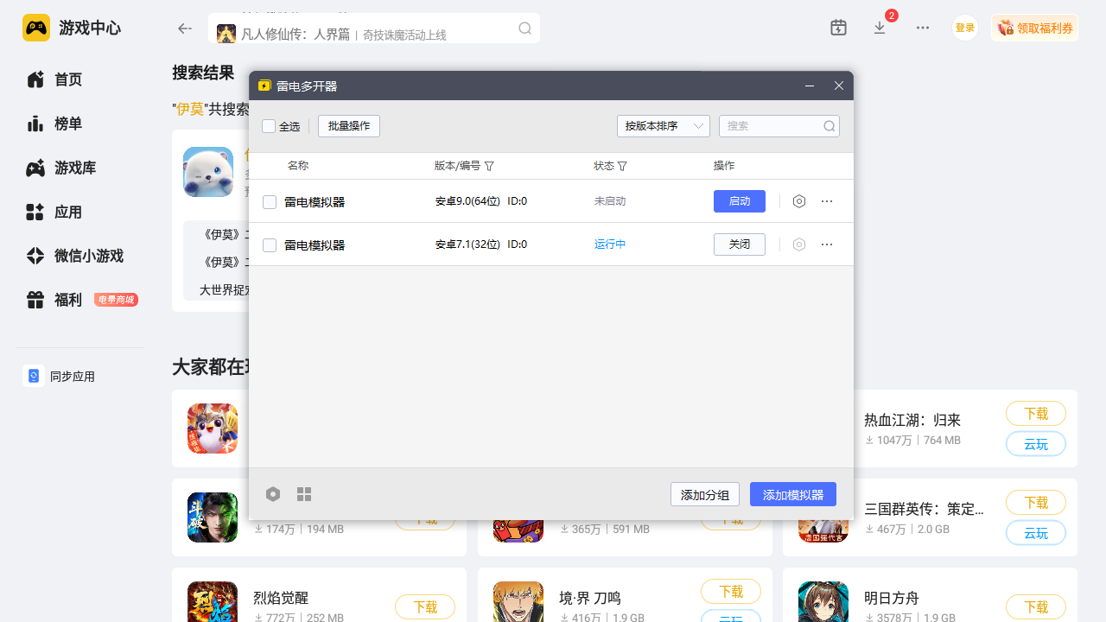Click the calendar check-in icon in top bar

[838, 28]
